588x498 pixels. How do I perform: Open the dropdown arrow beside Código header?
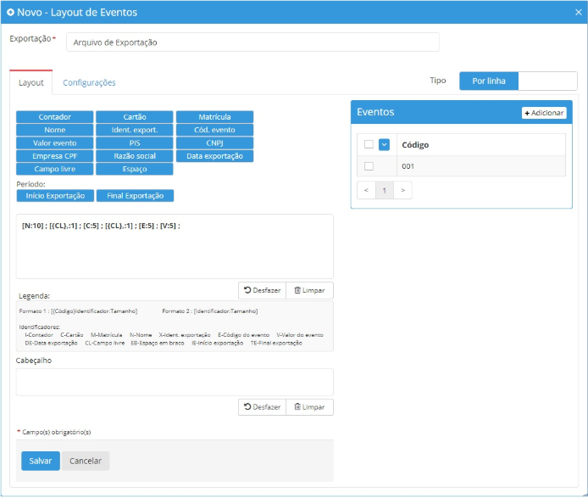[384, 144]
